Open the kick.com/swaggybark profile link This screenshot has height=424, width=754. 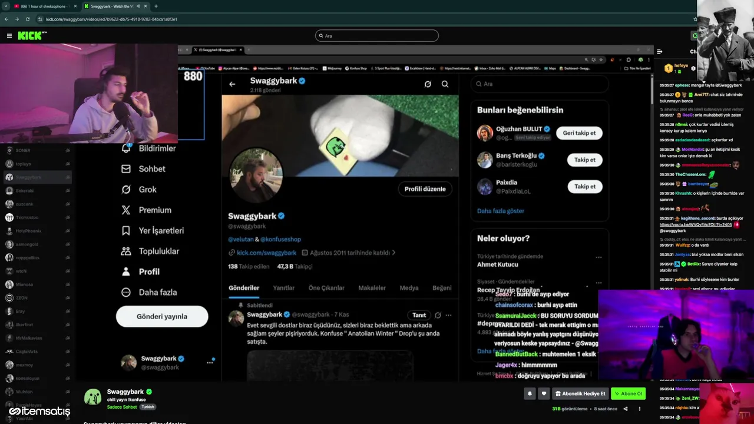pyautogui.click(x=266, y=253)
